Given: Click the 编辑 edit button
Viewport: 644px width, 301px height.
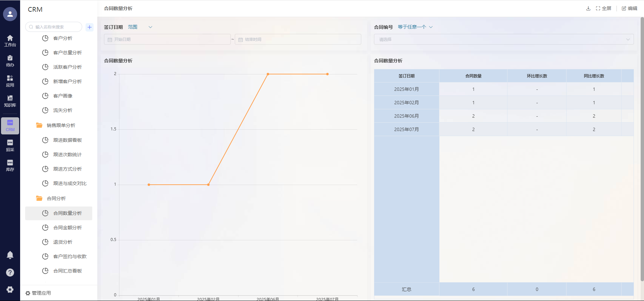Looking at the screenshot, I should (629, 8).
